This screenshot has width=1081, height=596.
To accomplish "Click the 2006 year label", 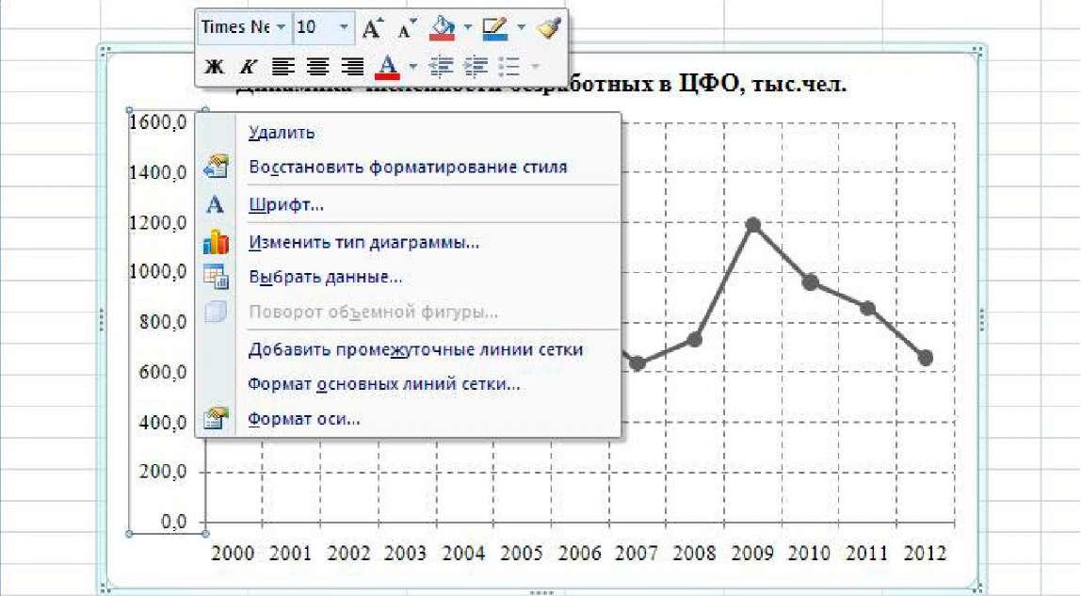I will [x=579, y=554].
